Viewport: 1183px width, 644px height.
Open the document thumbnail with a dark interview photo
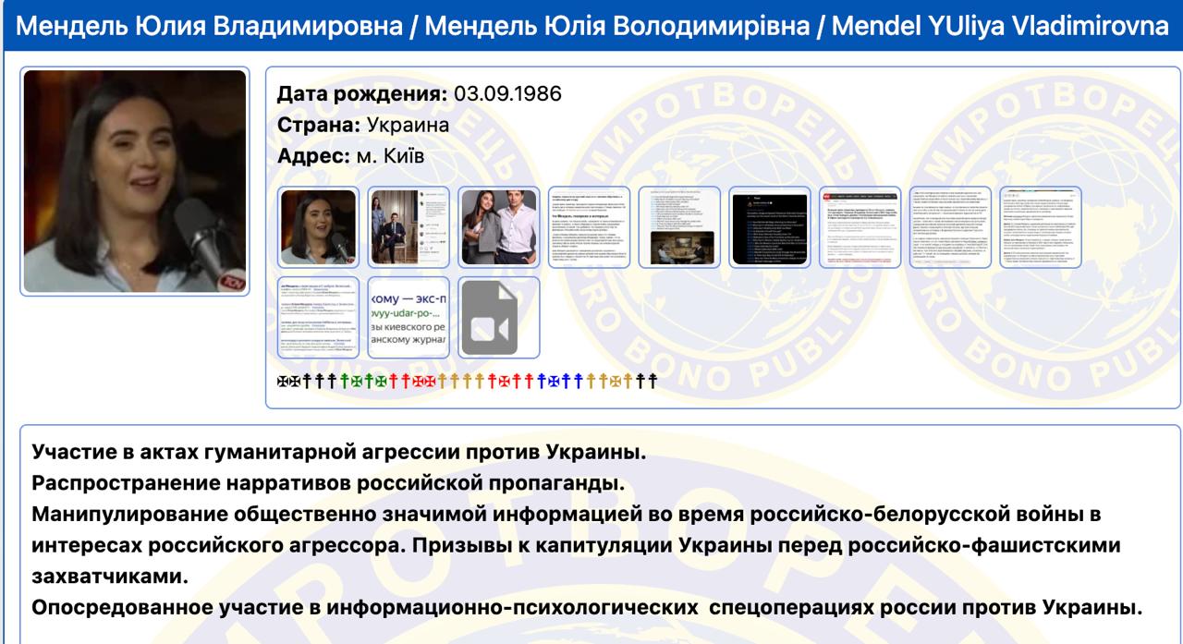pyautogui.click(x=679, y=227)
